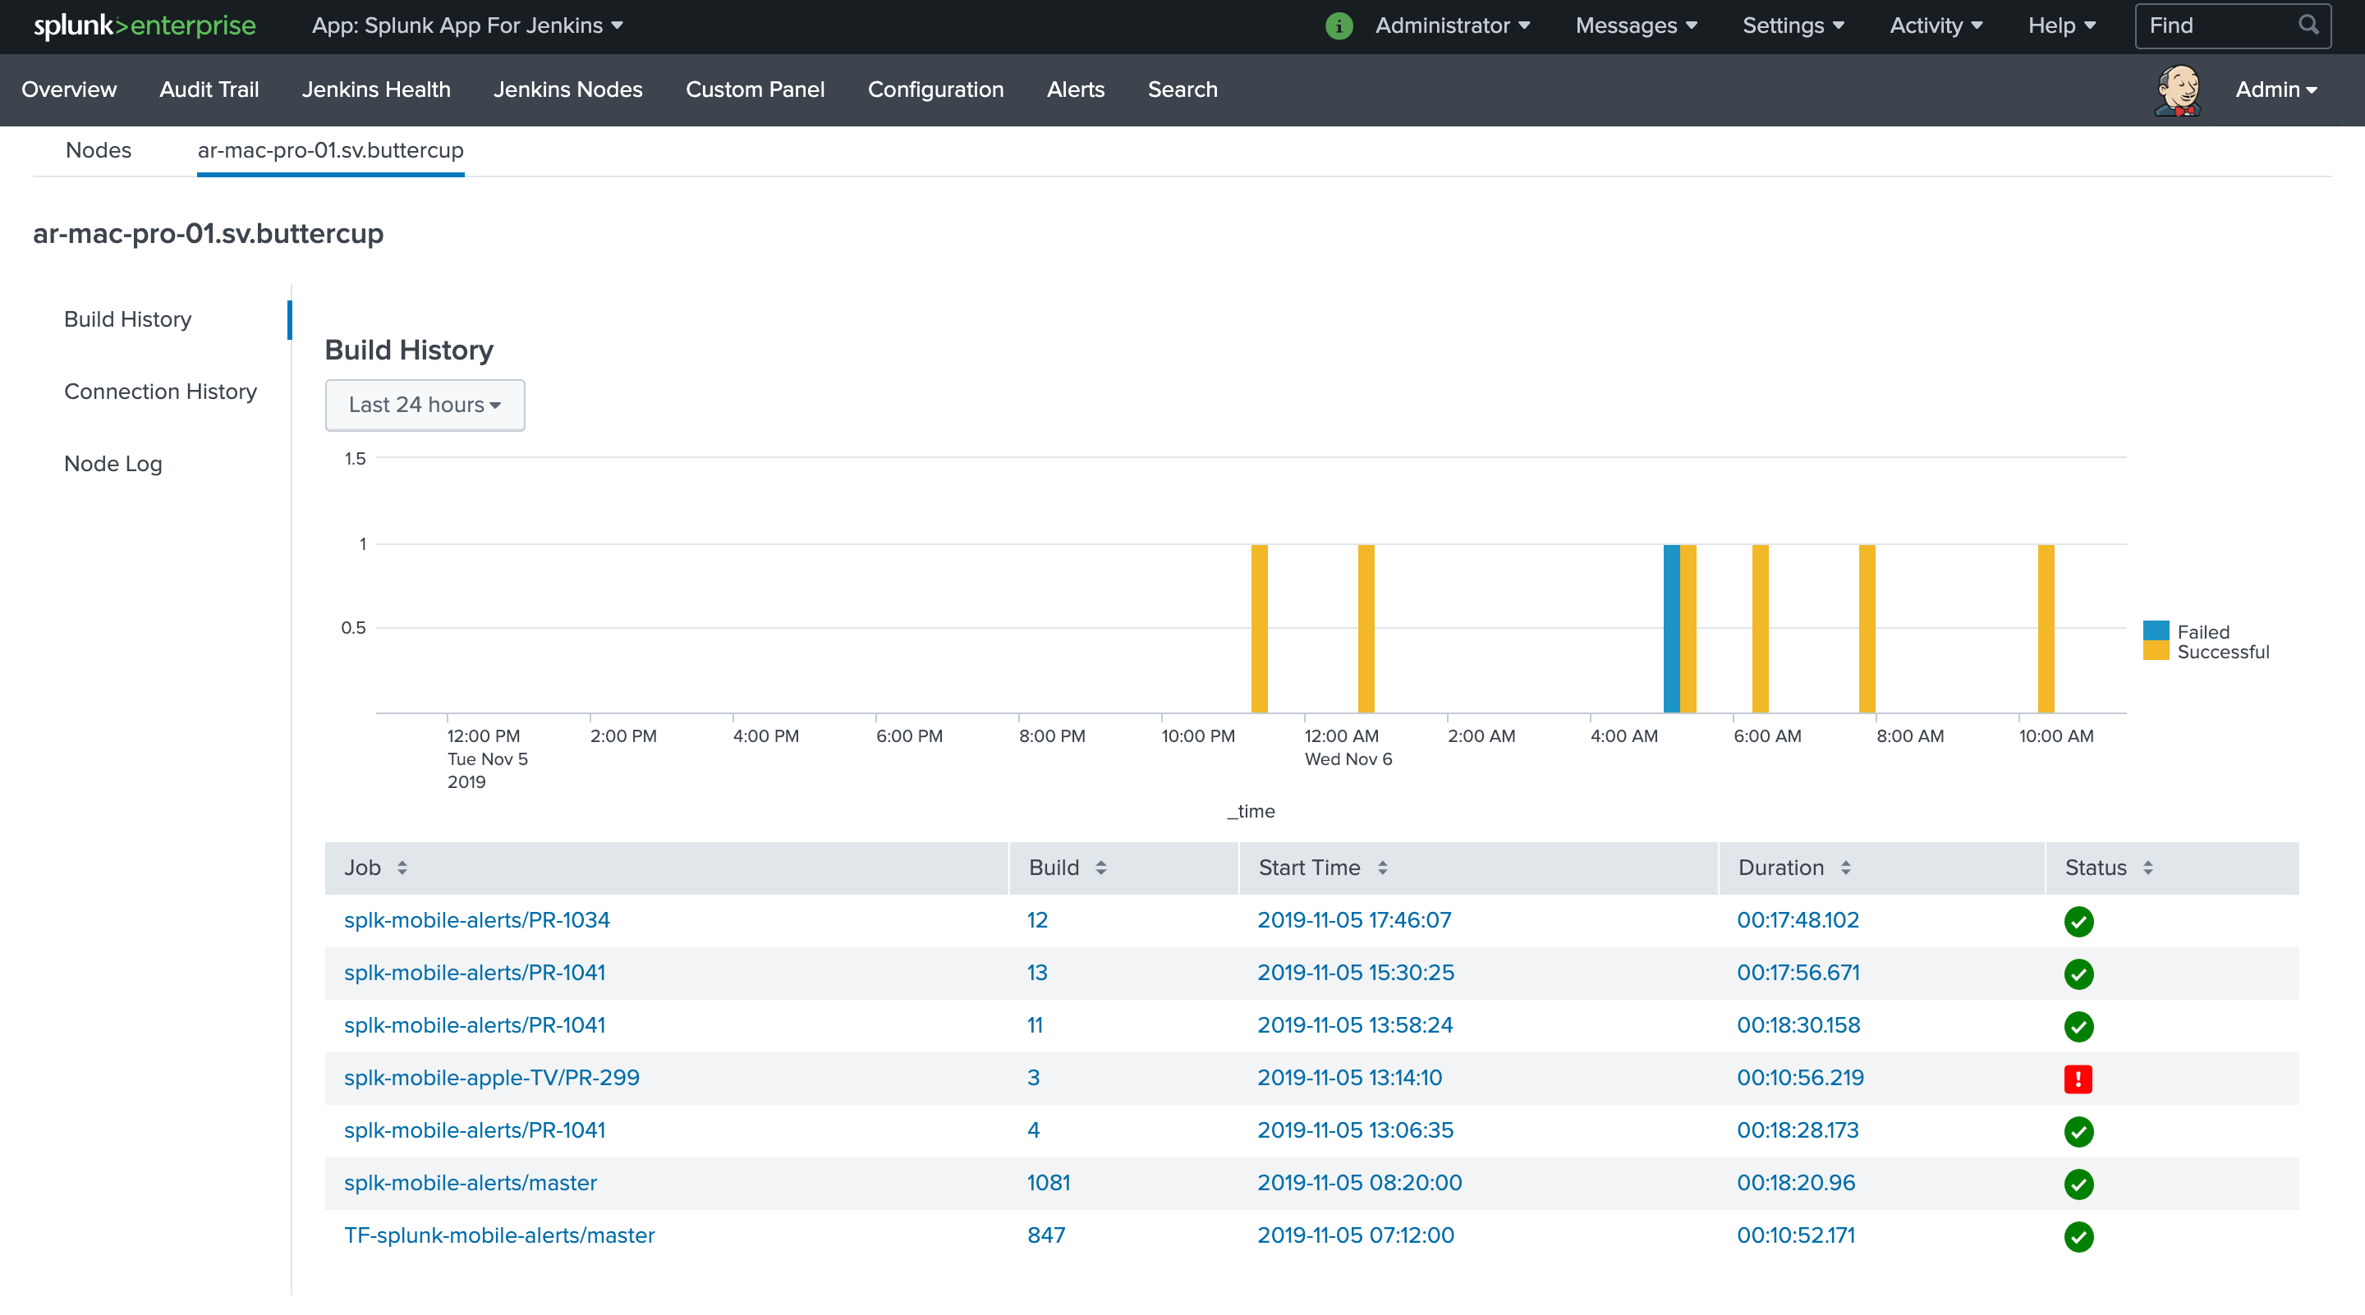Open the Last 24 hours time range picker
This screenshot has width=2365, height=1315.
[x=425, y=405]
